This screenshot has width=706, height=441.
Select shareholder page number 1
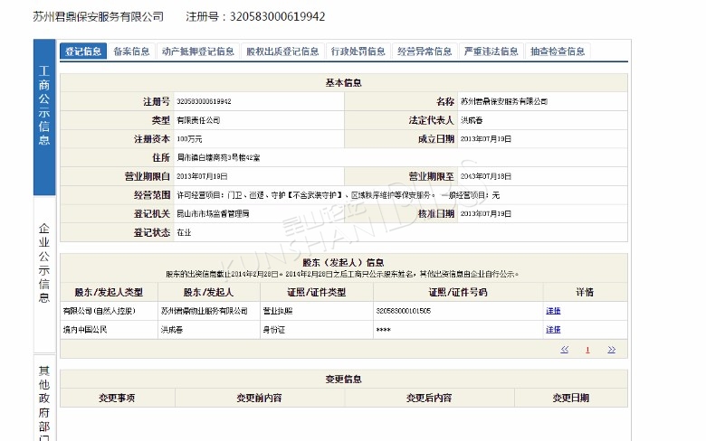tap(587, 350)
